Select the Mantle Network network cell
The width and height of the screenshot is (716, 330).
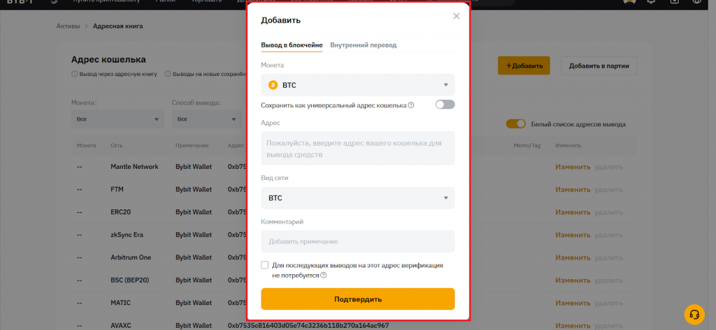134,167
